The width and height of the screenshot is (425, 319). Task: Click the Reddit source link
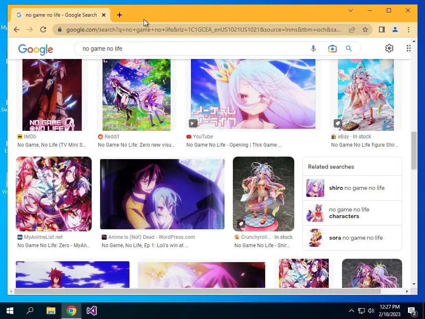click(109, 136)
